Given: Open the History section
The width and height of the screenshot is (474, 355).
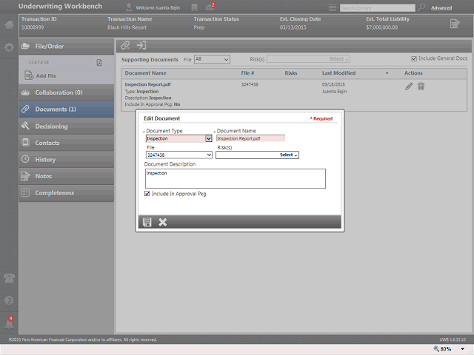Looking at the screenshot, I should tap(67, 160).
